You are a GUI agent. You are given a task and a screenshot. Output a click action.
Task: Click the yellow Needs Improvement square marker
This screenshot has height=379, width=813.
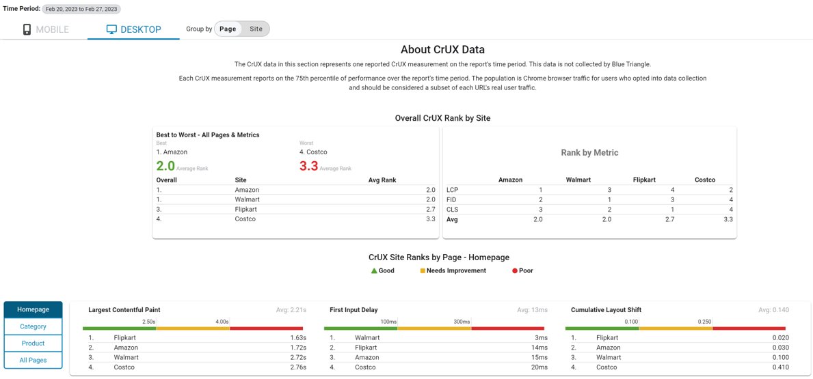(x=423, y=270)
